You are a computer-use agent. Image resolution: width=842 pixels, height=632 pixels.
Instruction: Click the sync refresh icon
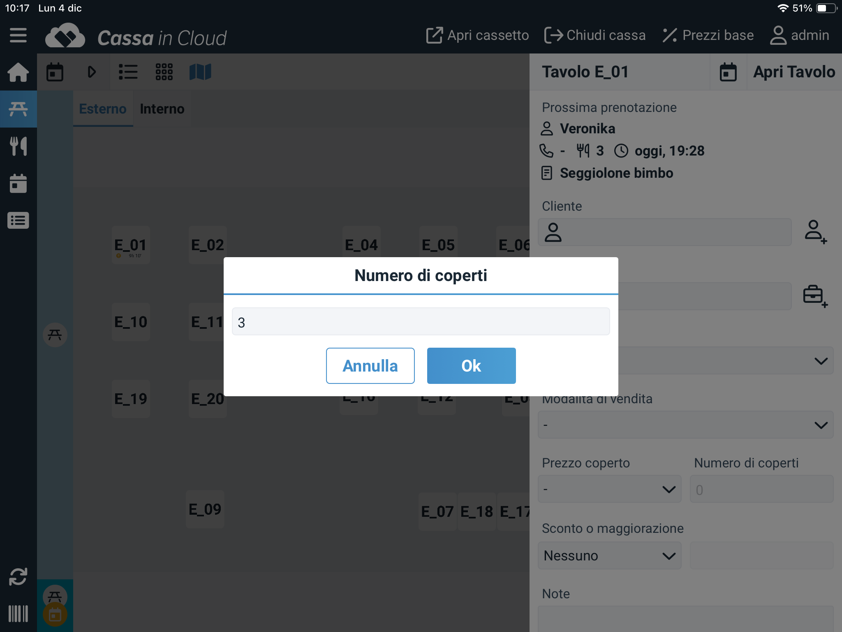pos(18,576)
